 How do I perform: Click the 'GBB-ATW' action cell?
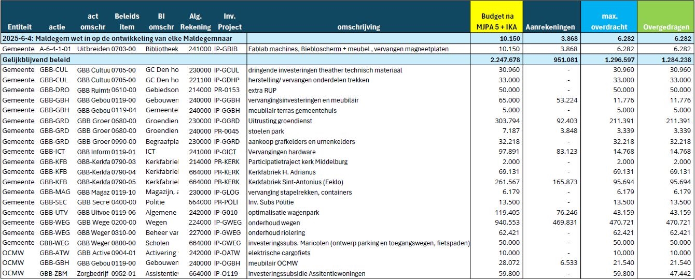point(54,254)
